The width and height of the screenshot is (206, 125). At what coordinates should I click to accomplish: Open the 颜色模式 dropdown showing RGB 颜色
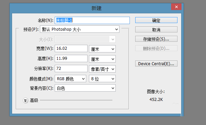[70, 79]
